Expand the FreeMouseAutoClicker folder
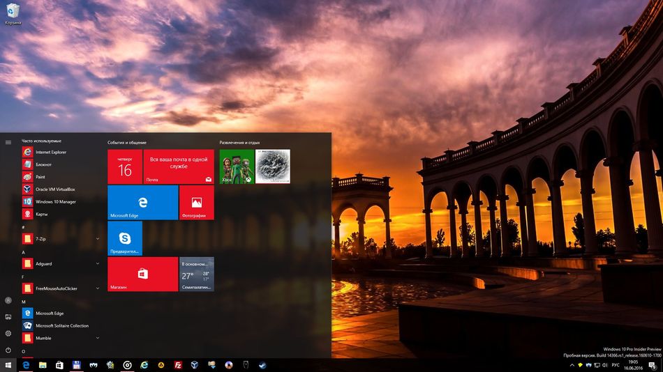Viewport: 663px width, 372px height. (61, 288)
